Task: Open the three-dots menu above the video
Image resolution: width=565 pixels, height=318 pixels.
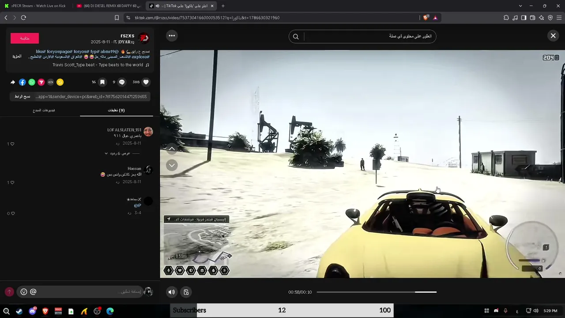Action: tap(172, 36)
